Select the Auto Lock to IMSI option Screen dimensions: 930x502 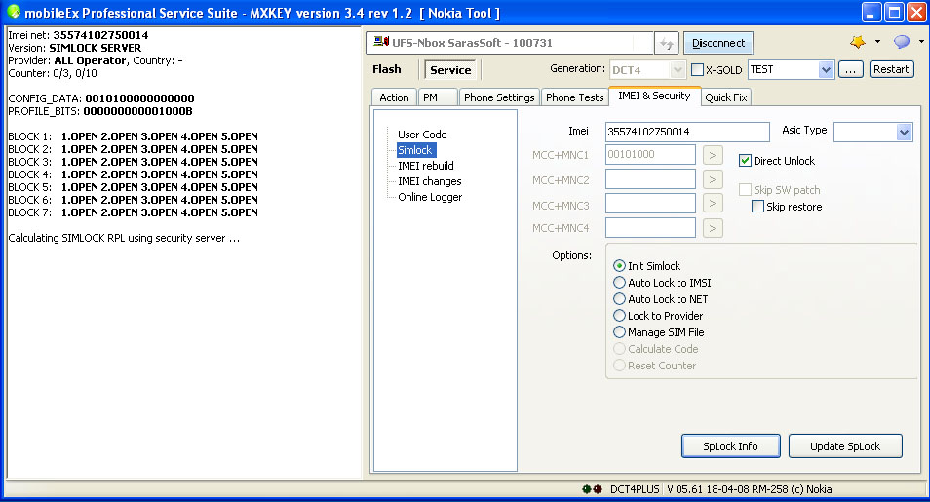pos(619,283)
